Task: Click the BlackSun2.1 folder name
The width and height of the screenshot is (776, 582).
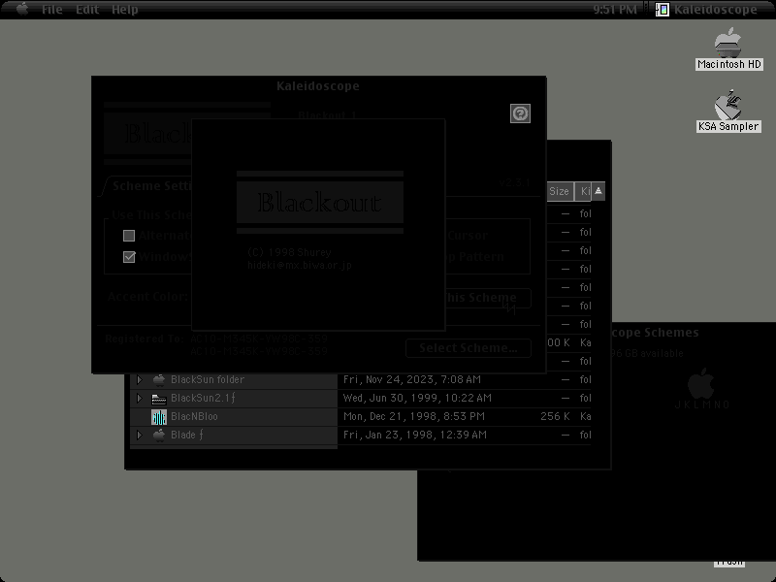Action: (203, 398)
